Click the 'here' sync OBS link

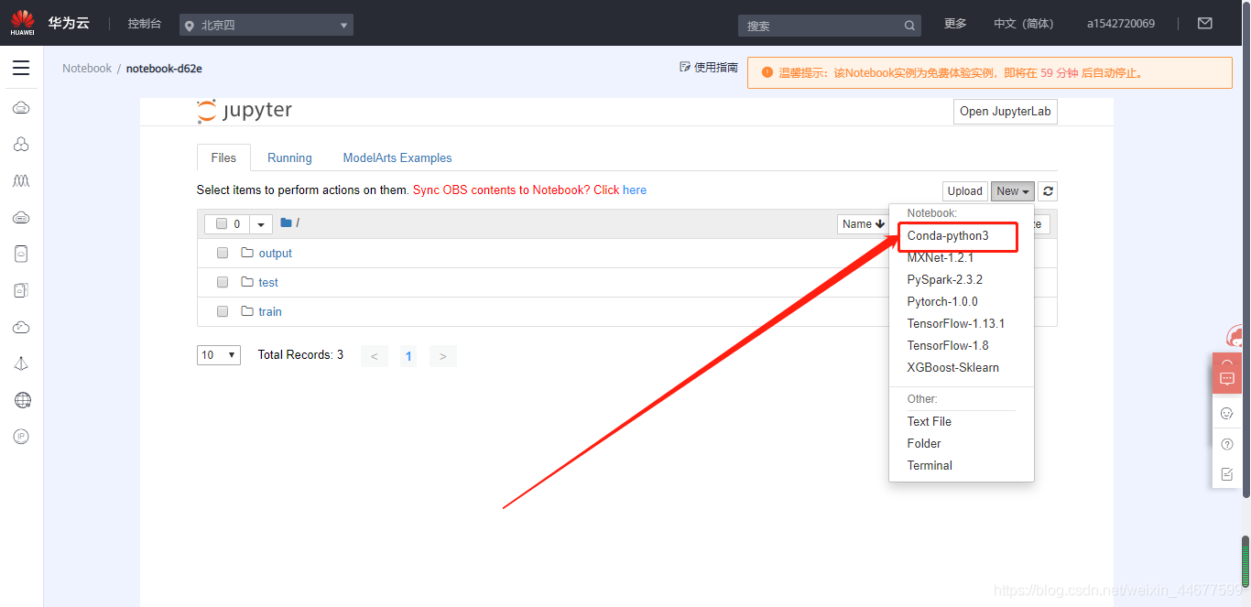pyautogui.click(x=635, y=190)
